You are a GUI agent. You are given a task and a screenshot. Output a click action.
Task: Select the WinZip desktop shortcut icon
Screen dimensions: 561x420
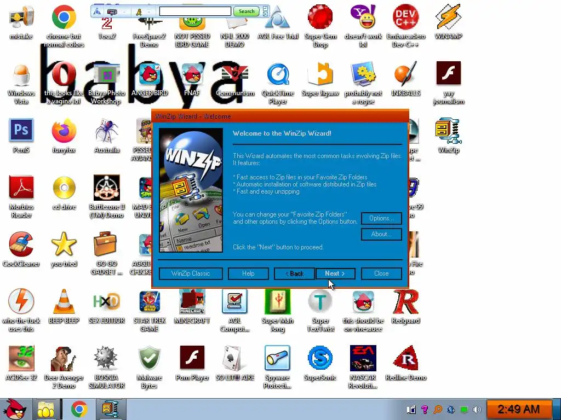click(x=448, y=136)
